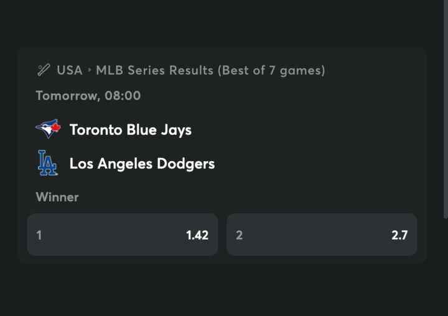Click the "(Best of 7 games)" text

(x=271, y=70)
